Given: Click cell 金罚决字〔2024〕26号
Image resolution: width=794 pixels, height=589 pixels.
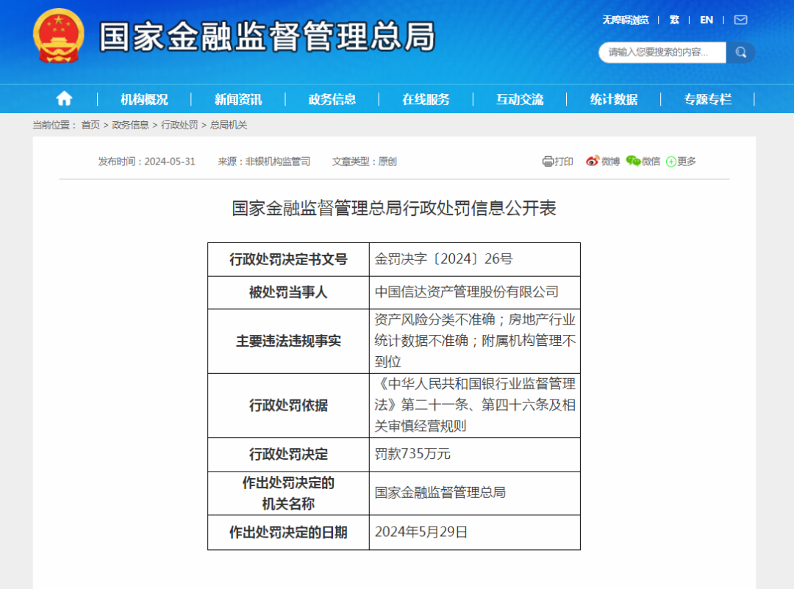Looking at the screenshot, I should click(474, 259).
